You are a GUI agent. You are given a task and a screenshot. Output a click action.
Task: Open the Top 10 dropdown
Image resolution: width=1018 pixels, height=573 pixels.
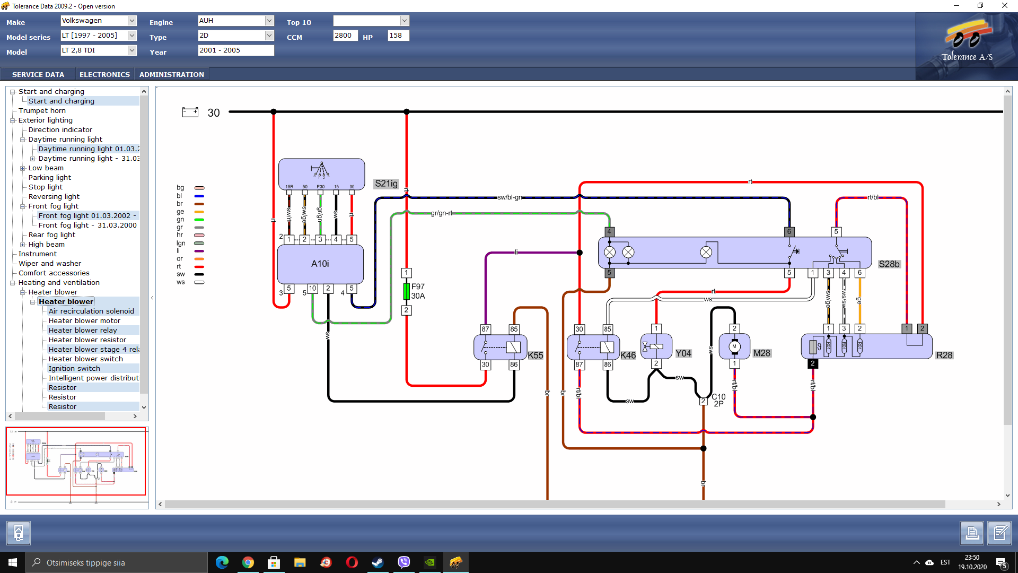click(x=404, y=21)
